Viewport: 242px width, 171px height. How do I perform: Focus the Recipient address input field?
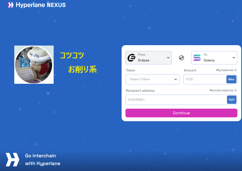tap(176, 100)
